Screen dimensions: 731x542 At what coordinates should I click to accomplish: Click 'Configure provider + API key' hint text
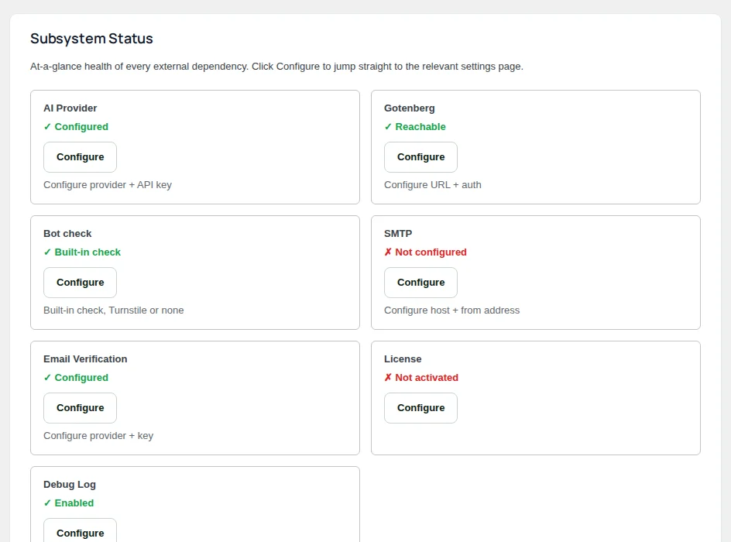(108, 185)
